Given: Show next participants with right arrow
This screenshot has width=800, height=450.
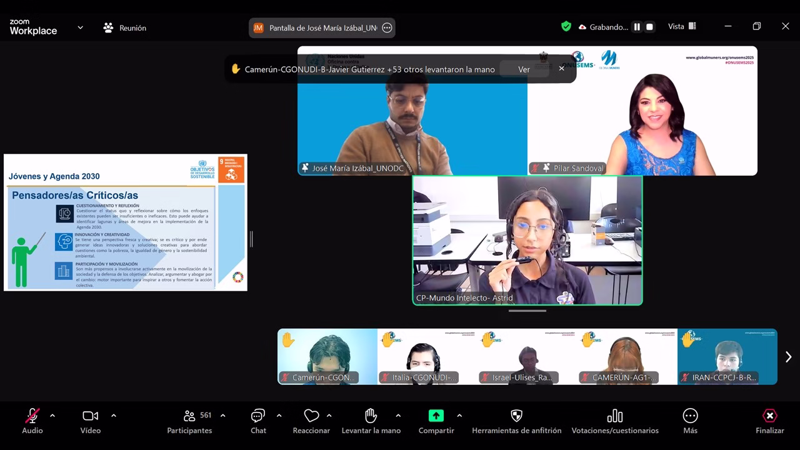Looking at the screenshot, I should tap(788, 357).
